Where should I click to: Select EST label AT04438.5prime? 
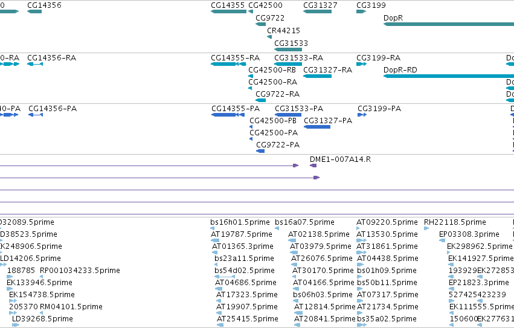click(388, 259)
